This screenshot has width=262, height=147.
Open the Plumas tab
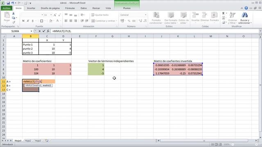(x=127, y=8)
